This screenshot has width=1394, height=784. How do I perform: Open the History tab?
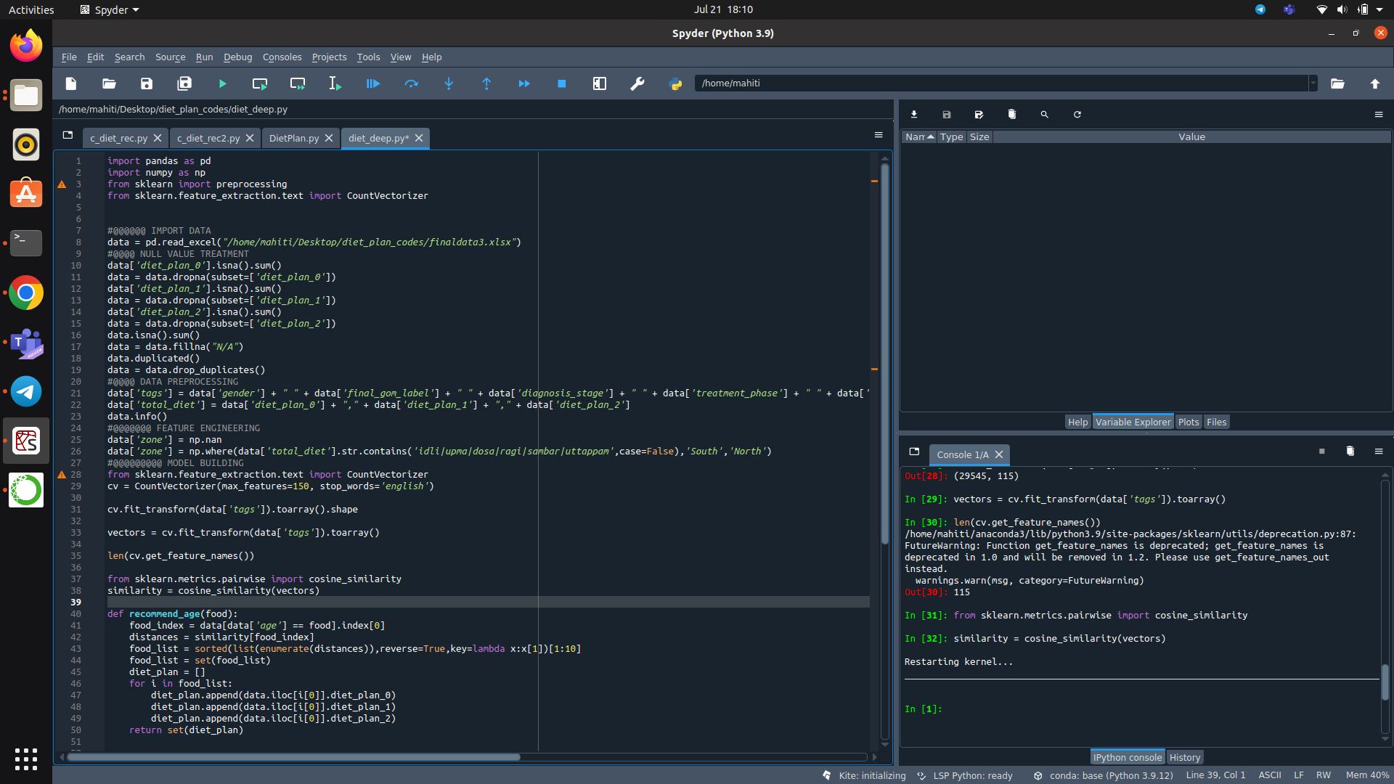(x=1185, y=758)
